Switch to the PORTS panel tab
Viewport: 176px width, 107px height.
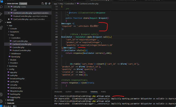(103, 92)
